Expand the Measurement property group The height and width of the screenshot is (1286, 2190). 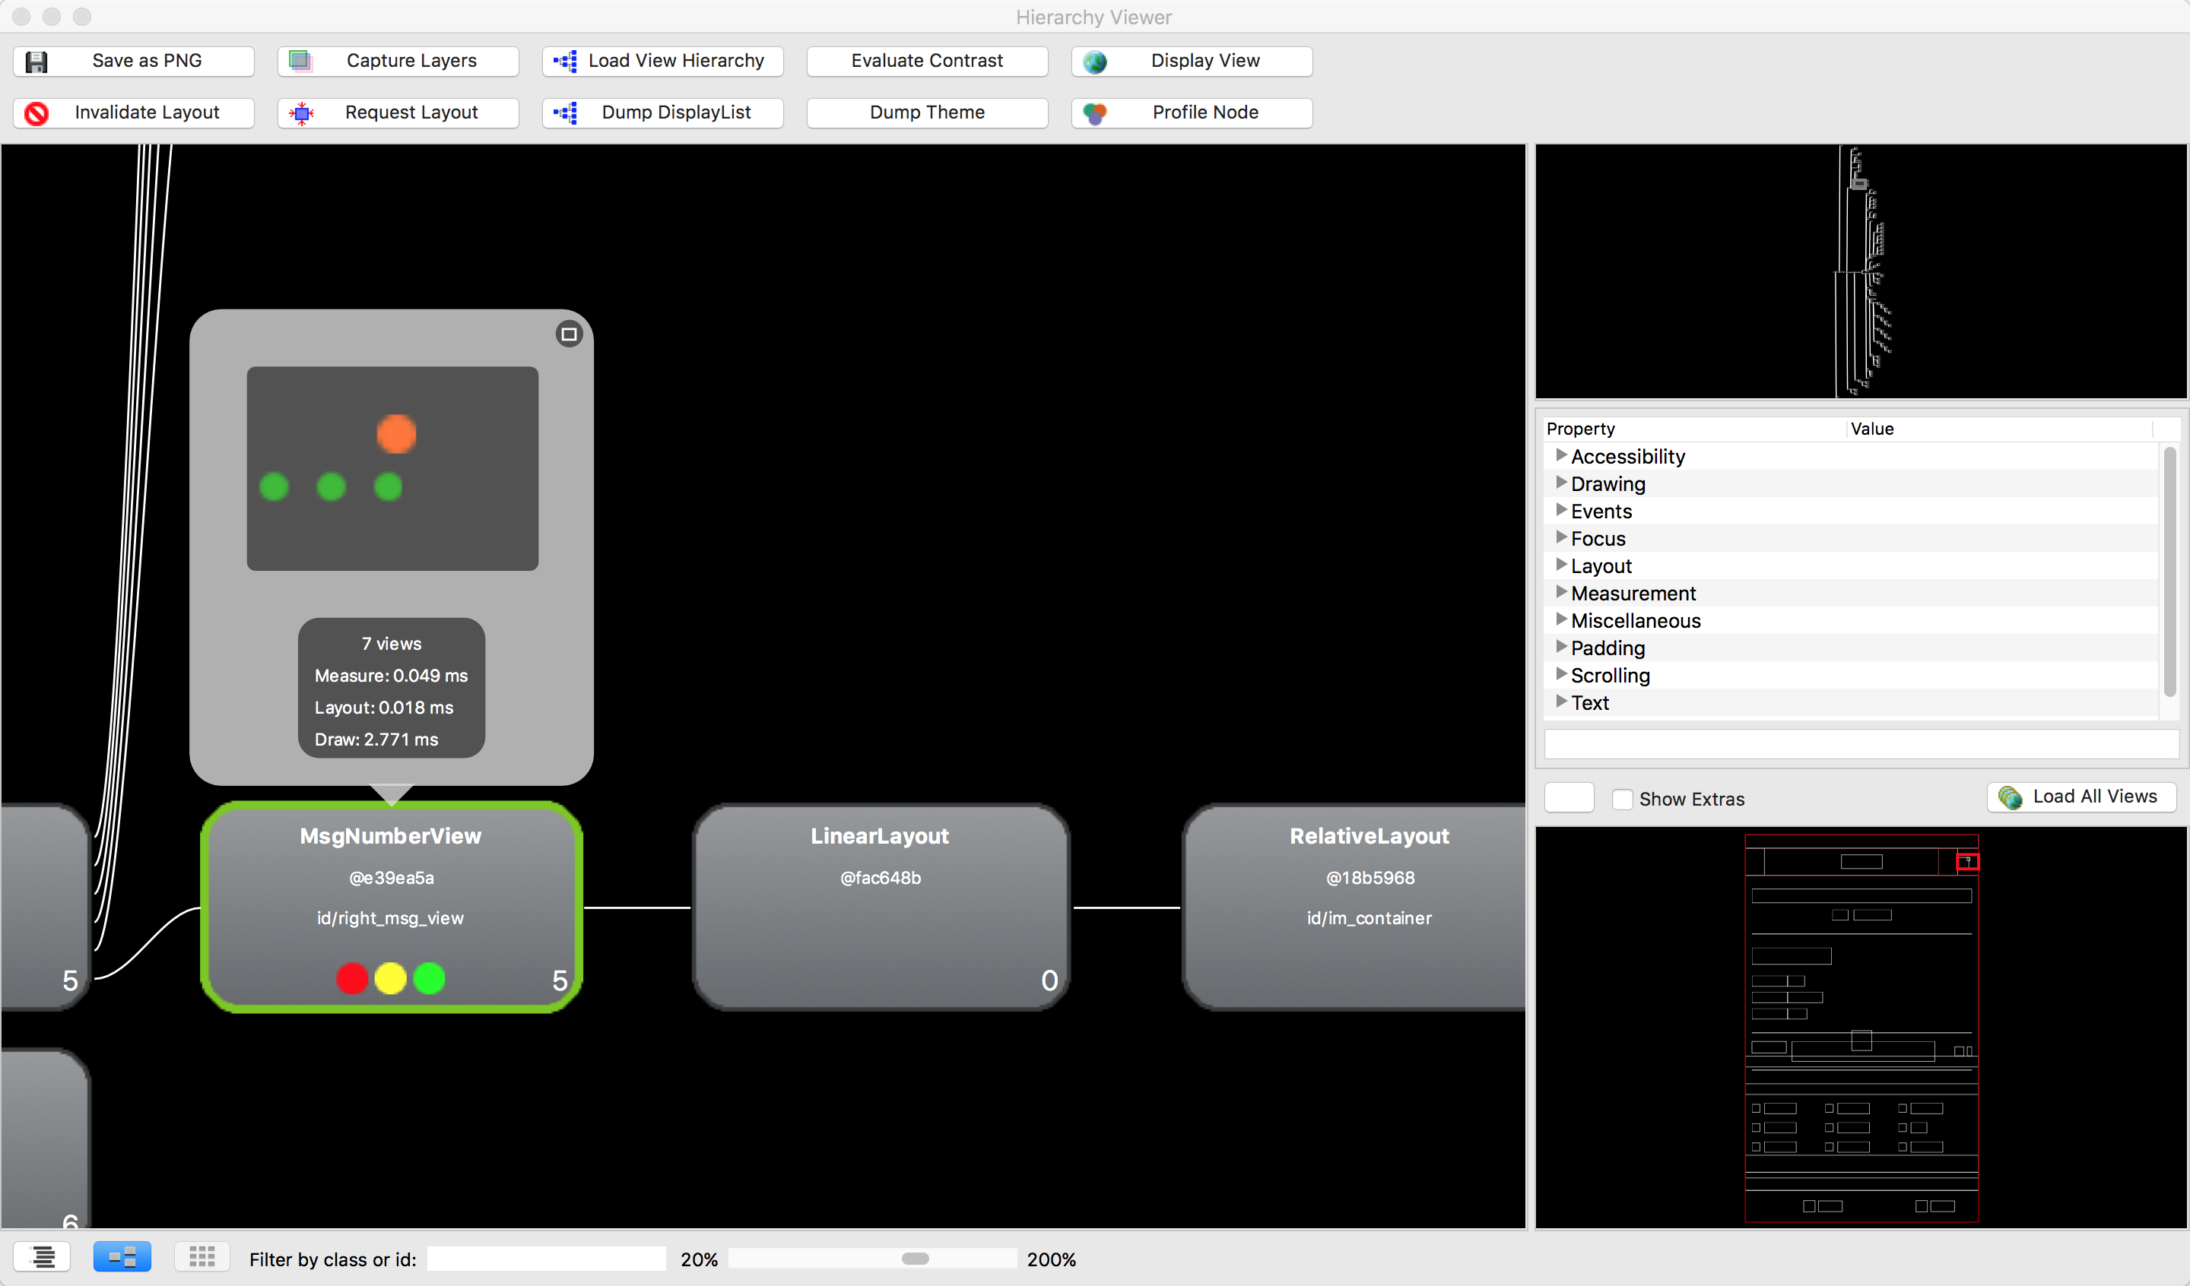(x=1561, y=592)
